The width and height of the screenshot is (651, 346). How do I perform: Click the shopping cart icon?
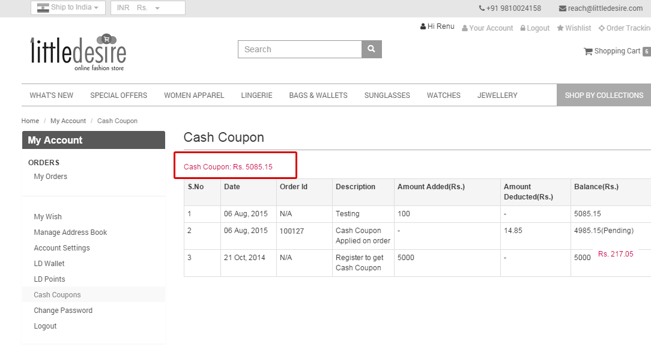click(x=588, y=52)
